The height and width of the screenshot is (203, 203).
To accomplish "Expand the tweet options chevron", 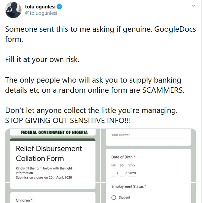I will tap(193, 6).
